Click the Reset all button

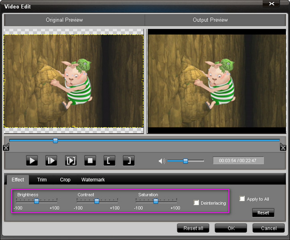(x=193, y=228)
